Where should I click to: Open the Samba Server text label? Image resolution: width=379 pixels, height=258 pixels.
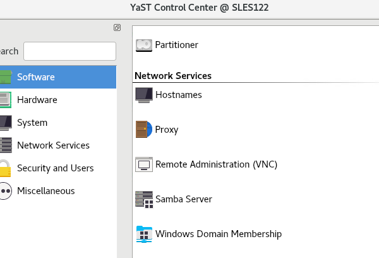(x=184, y=199)
